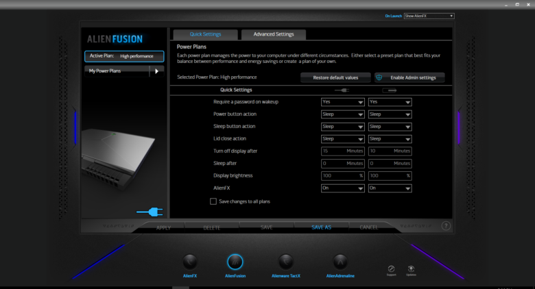Image resolution: width=535 pixels, height=289 pixels.
Task: Click the DELETE button
Action: click(x=212, y=227)
